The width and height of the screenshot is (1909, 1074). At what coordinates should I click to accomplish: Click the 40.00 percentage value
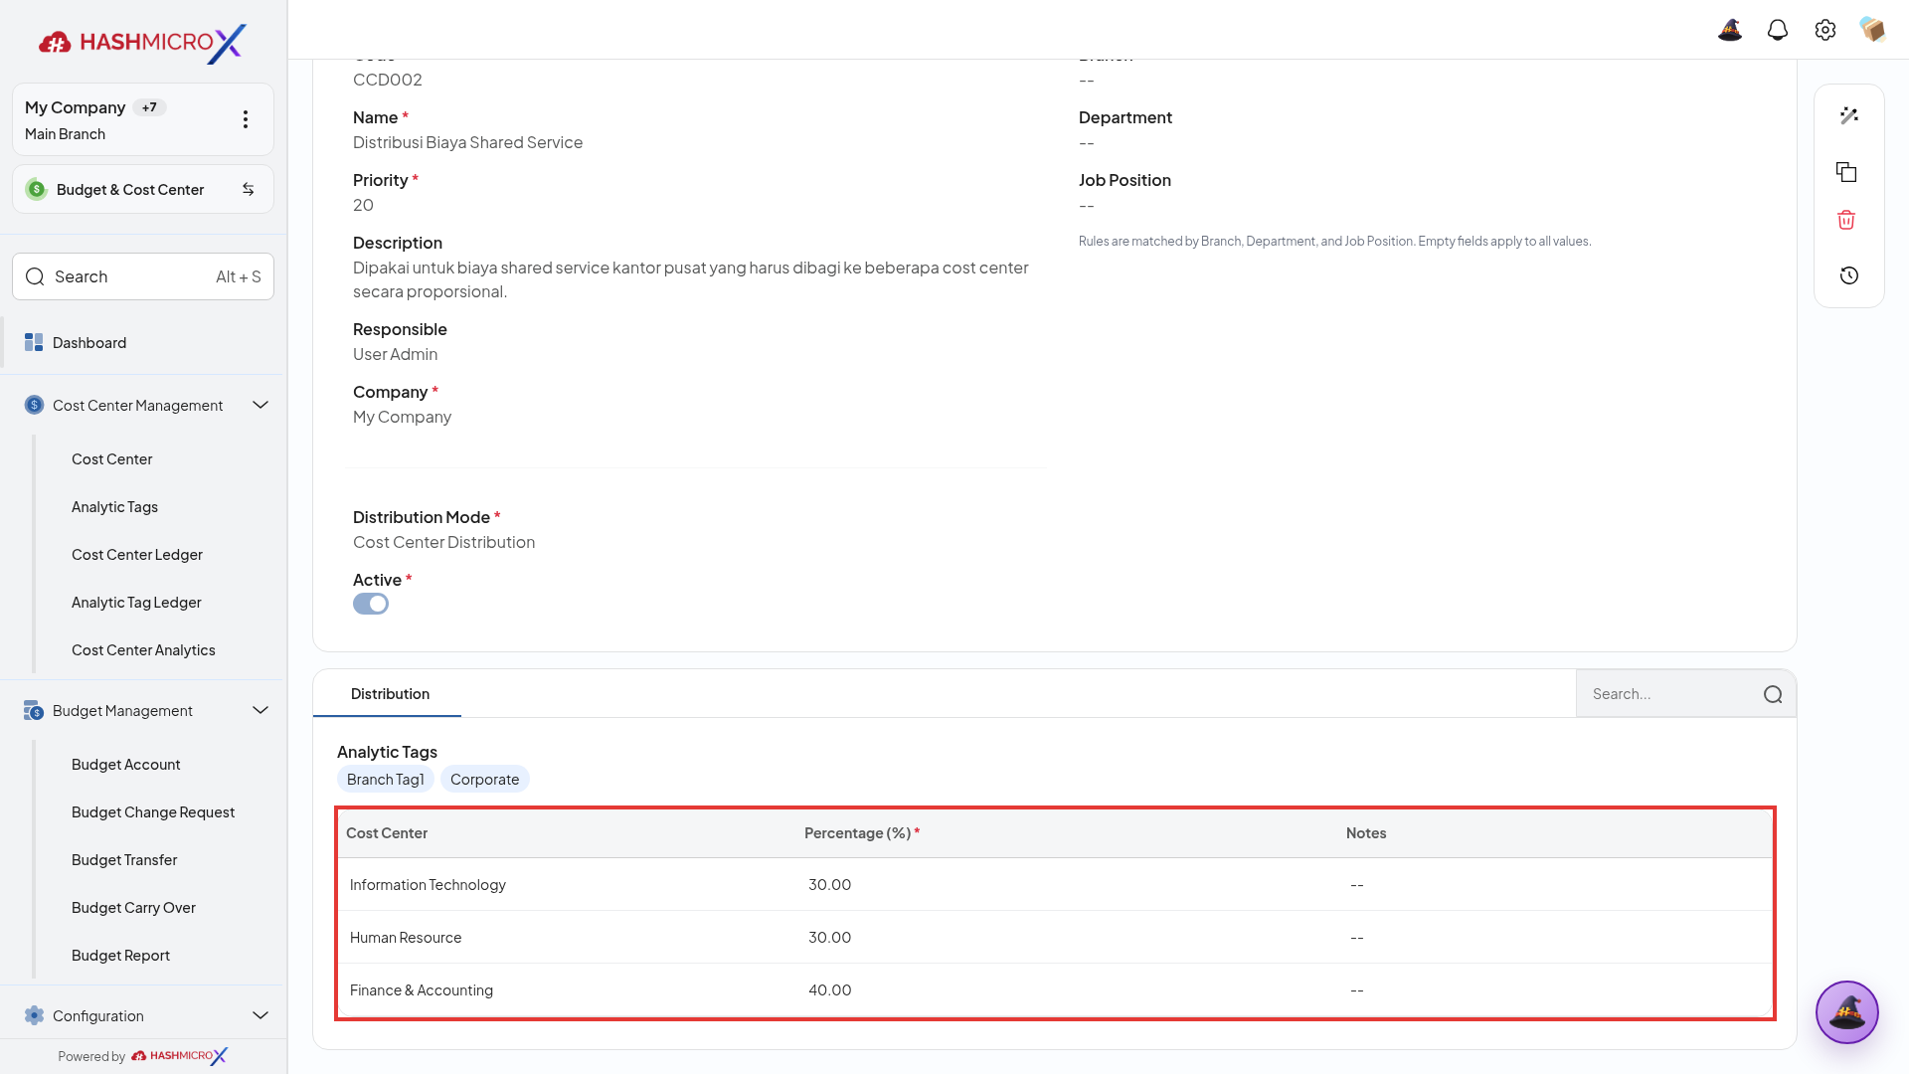(x=830, y=990)
